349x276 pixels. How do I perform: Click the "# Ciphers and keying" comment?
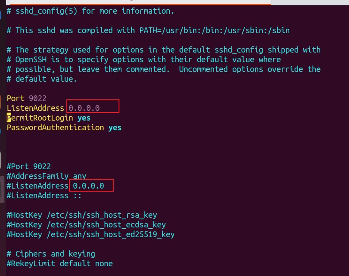(x=51, y=254)
